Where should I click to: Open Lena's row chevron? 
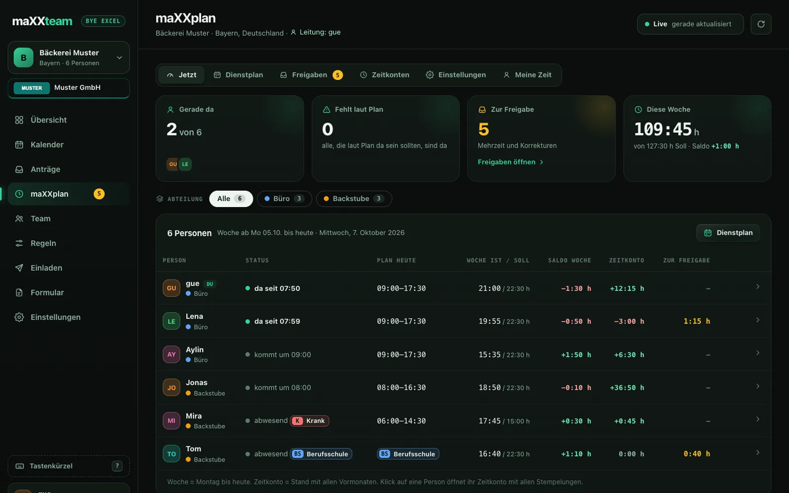pyautogui.click(x=757, y=320)
